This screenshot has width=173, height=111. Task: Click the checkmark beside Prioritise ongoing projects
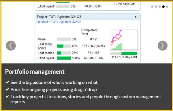pos(7,89)
